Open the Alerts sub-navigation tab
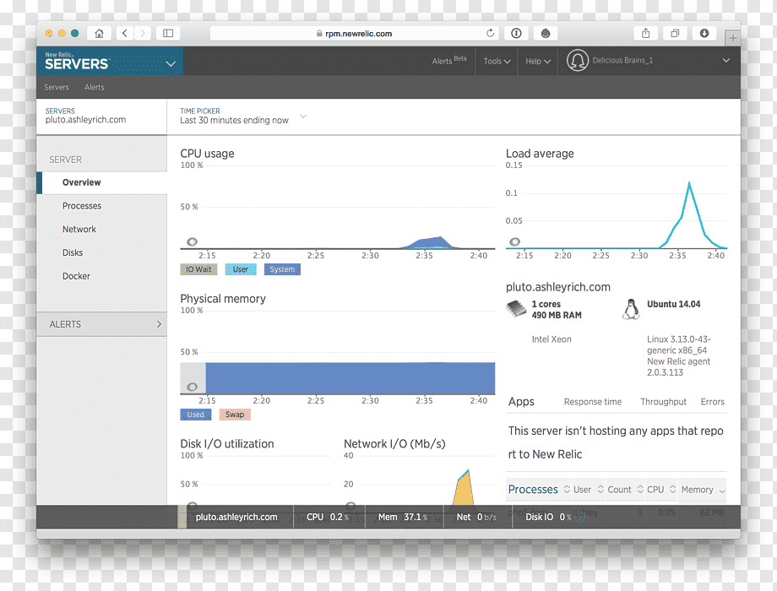The height and width of the screenshot is (591, 777). click(94, 87)
